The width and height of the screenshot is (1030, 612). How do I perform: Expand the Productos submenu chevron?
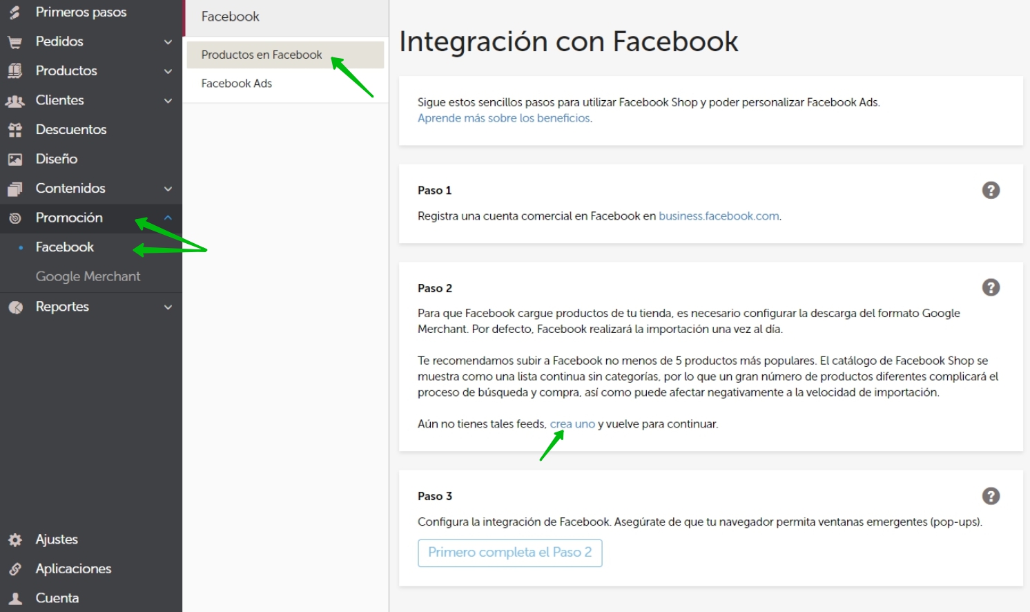(x=168, y=71)
